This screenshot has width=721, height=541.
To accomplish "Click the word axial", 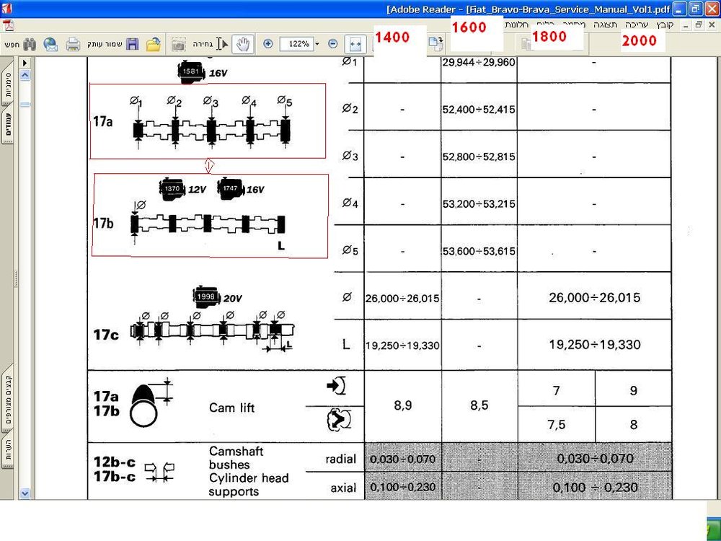I will pos(343,488).
